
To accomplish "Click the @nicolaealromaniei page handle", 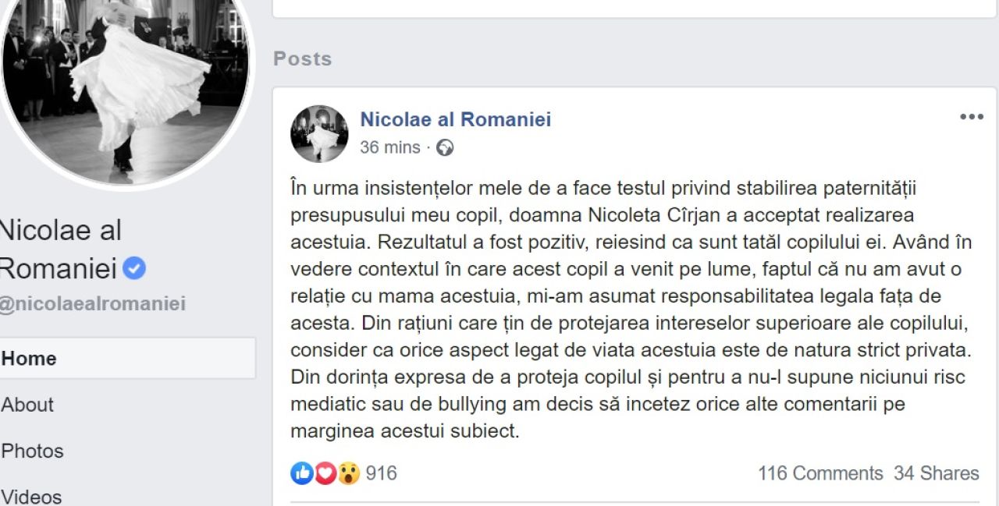I will [92, 304].
